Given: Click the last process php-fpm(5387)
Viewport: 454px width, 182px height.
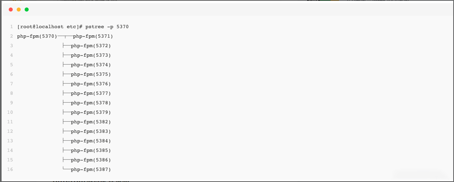Looking at the screenshot, I should [x=91, y=170].
